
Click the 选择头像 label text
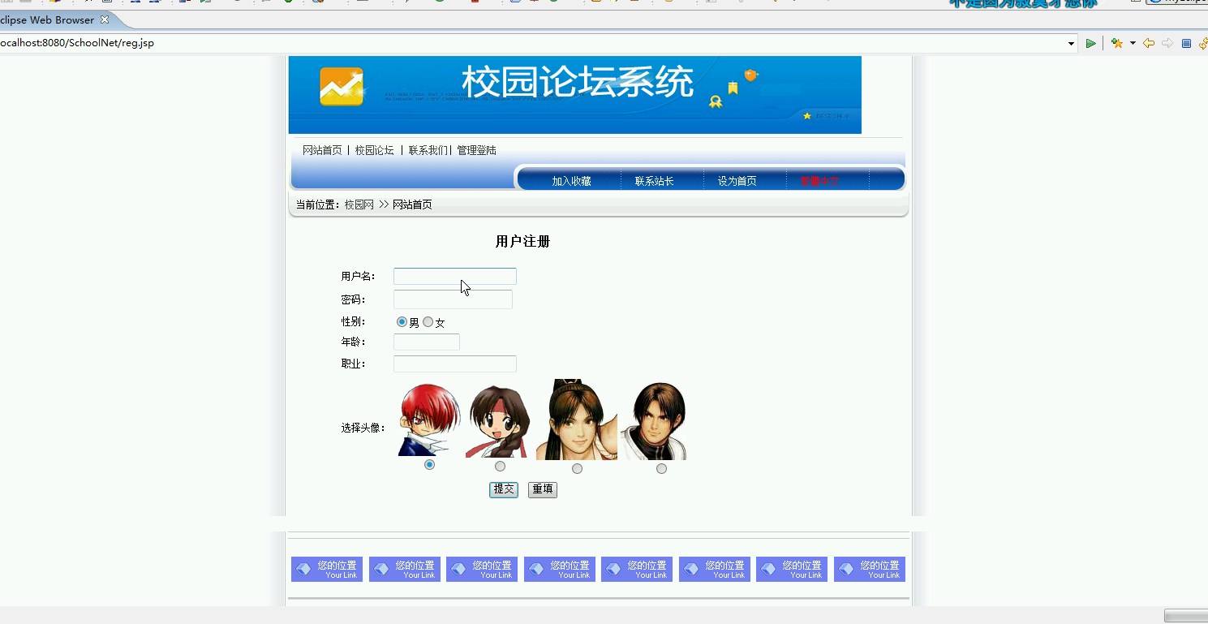point(363,428)
